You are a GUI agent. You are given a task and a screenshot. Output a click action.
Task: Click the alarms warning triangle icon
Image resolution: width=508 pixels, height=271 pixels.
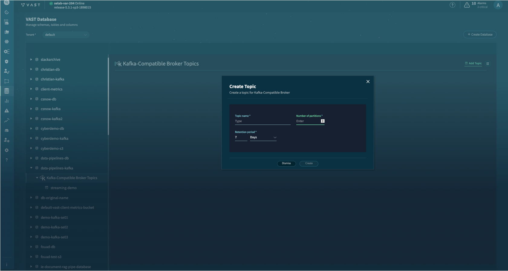click(x=467, y=5)
